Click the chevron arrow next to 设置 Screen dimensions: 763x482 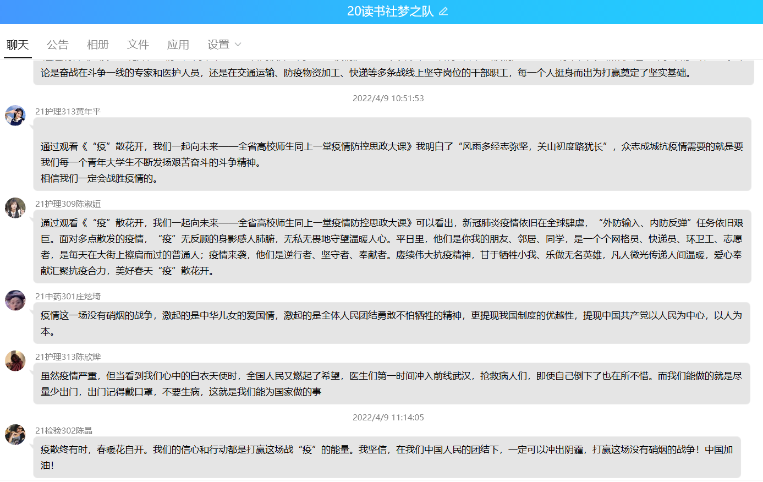[238, 45]
